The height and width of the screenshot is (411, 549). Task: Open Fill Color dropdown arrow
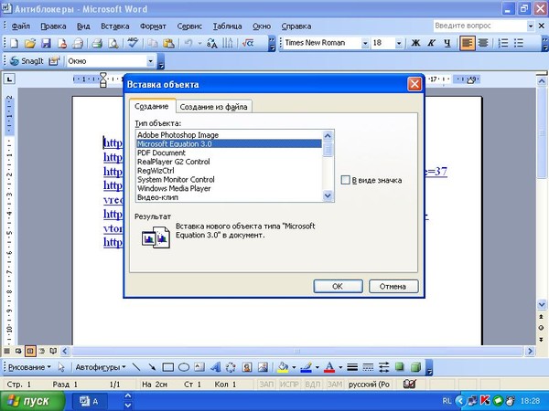pyautogui.click(x=294, y=367)
